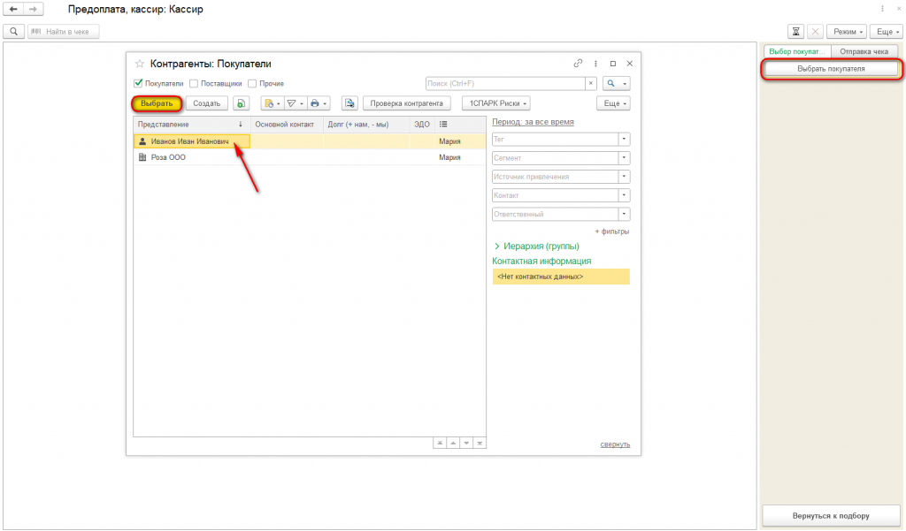Jump to the first row of list
The height and width of the screenshot is (531, 906).
click(440, 444)
